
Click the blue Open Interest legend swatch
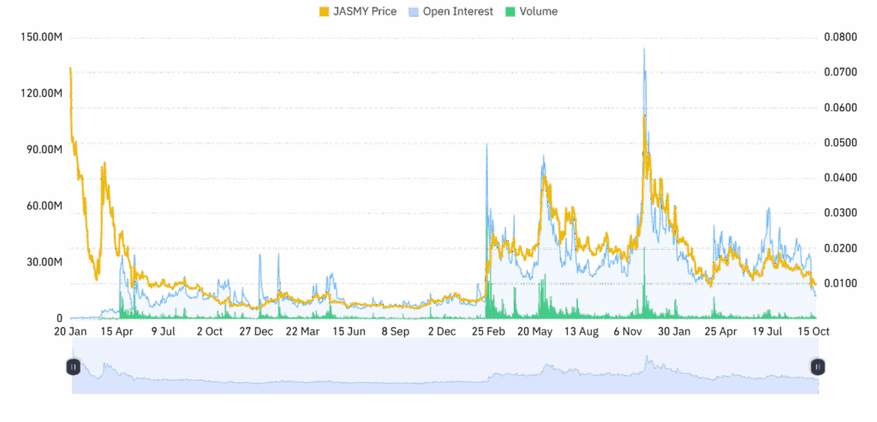(x=414, y=12)
